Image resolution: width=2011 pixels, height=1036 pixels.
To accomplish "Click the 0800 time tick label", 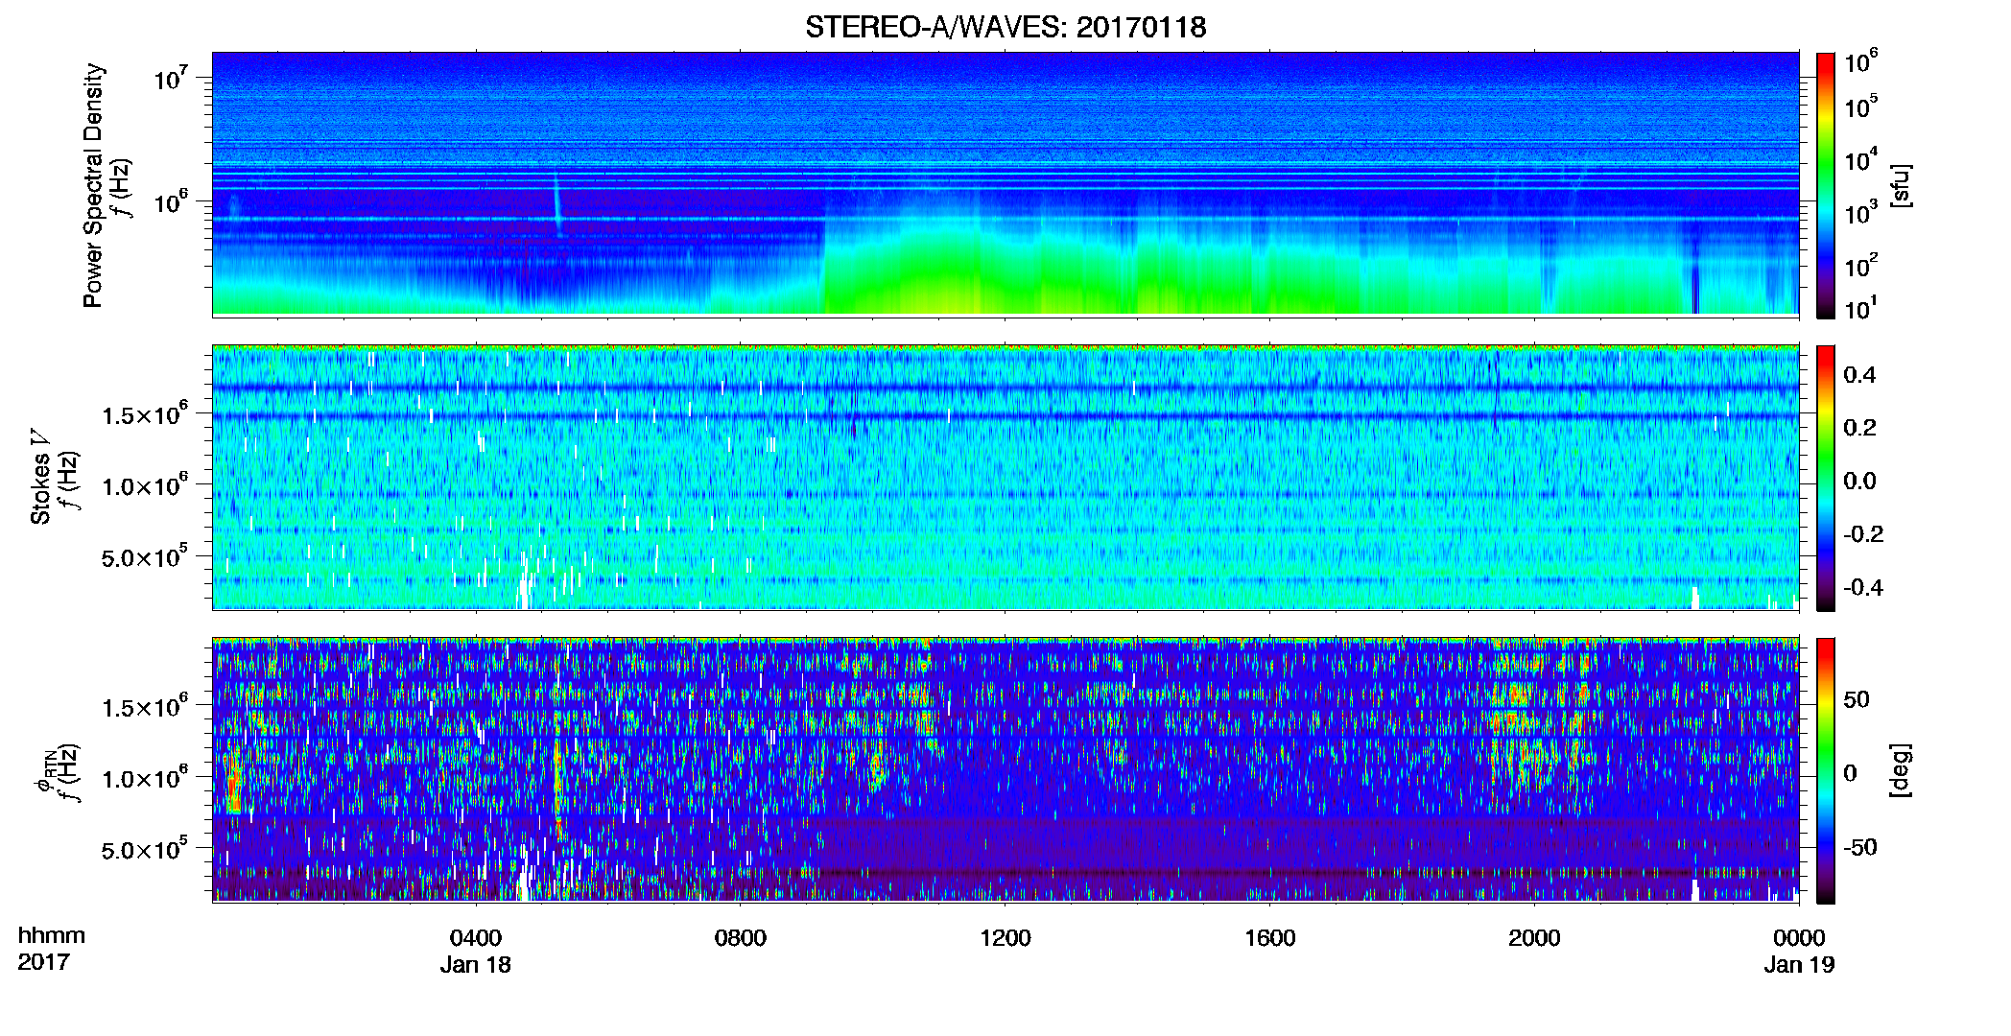I will [x=741, y=938].
